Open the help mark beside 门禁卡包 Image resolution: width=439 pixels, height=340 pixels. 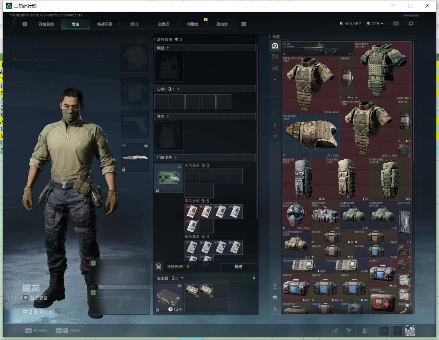coord(175,158)
